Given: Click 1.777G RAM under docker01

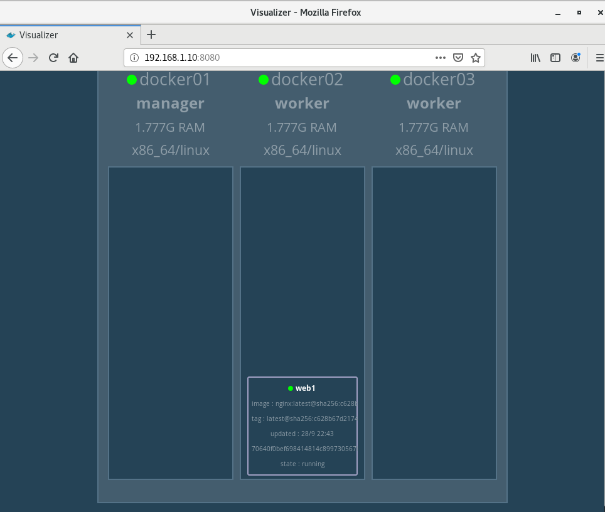Looking at the screenshot, I should (x=170, y=127).
